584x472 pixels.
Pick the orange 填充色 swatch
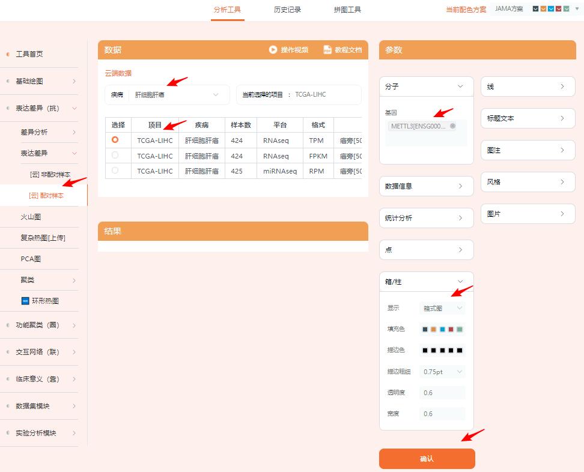(x=434, y=329)
